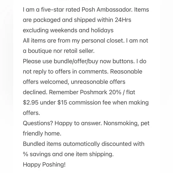The height and width of the screenshot is (173, 173).
Task: Click the line 'friendly home.'
Action: tap(42, 134)
